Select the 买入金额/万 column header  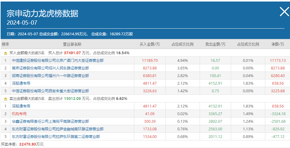150,44
